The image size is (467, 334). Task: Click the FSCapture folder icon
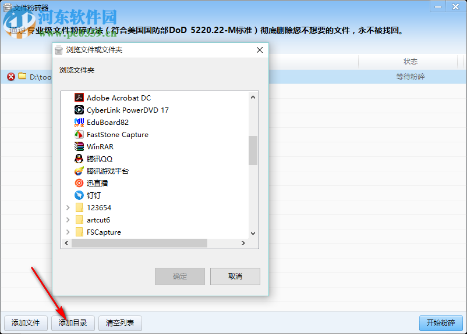(79, 232)
